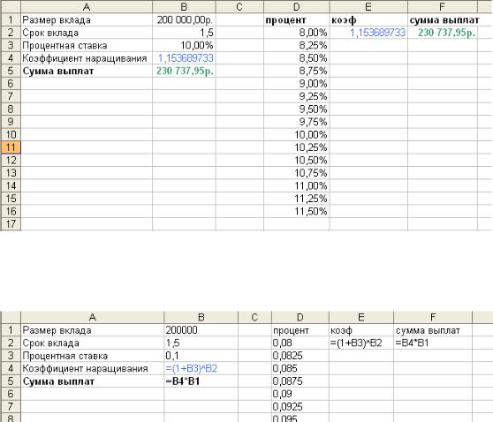Select the 8,50% percent cell
This screenshot has width=493, height=422.
tap(297, 58)
